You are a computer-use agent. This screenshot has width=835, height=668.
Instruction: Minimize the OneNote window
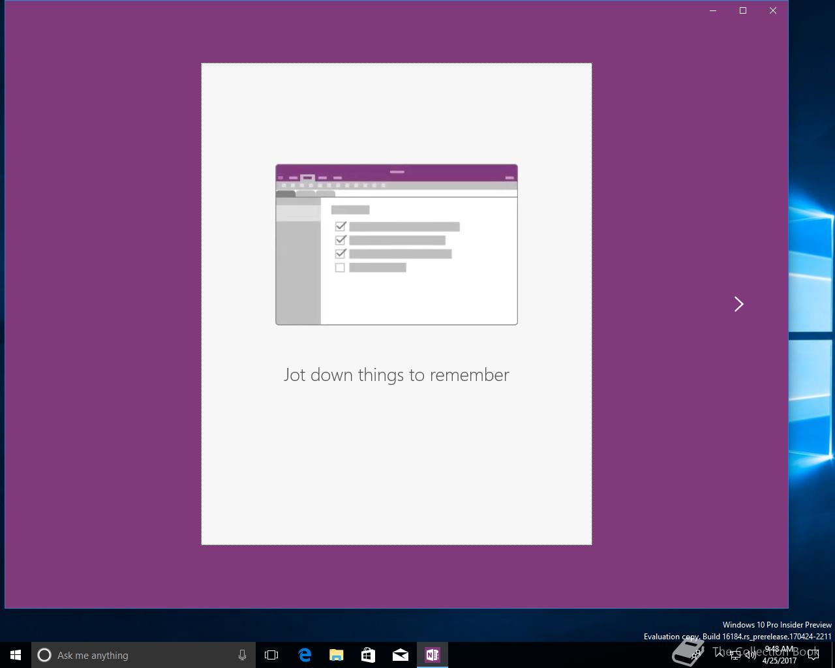click(713, 10)
